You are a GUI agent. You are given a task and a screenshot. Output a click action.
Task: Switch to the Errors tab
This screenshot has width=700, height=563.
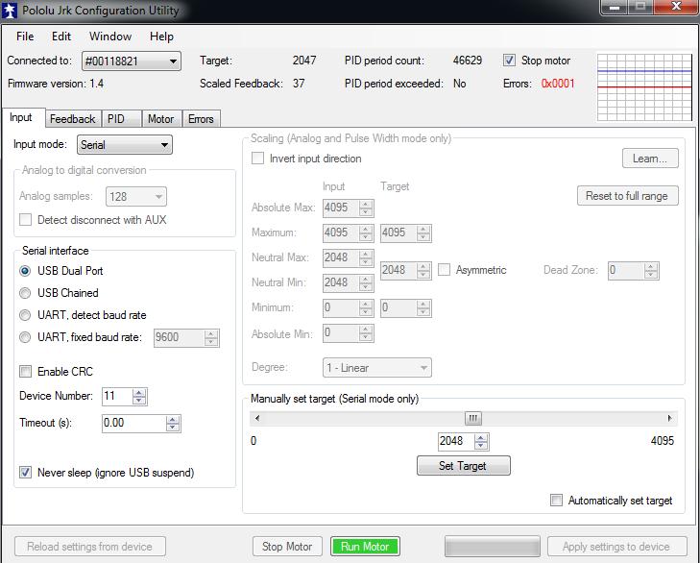(201, 119)
